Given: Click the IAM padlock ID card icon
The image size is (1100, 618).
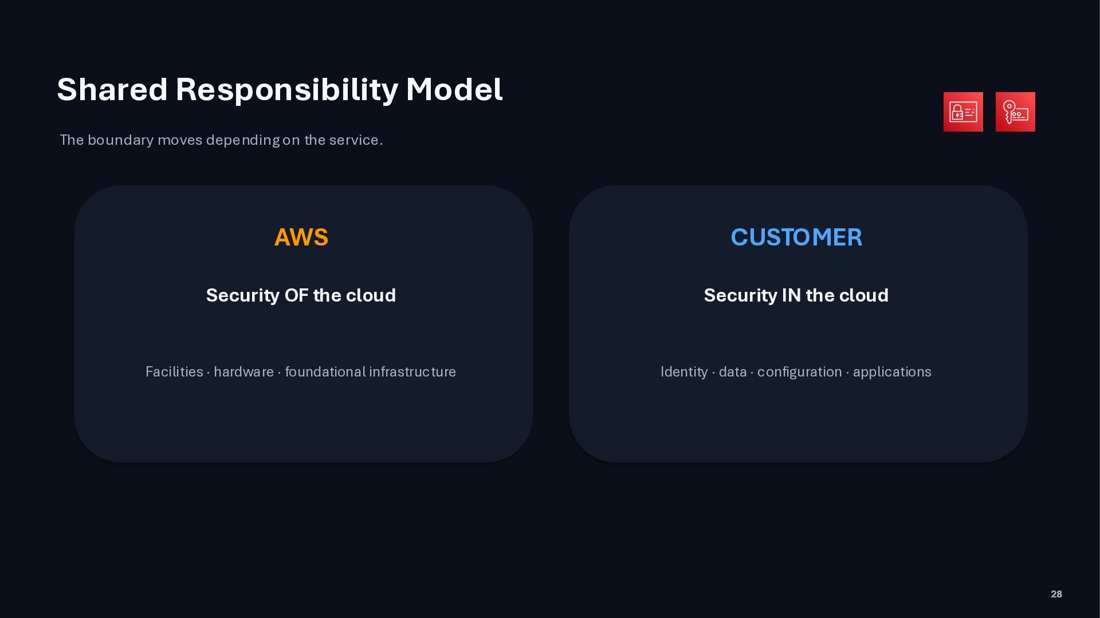Looking at the screenshot, I should (963, 112).
